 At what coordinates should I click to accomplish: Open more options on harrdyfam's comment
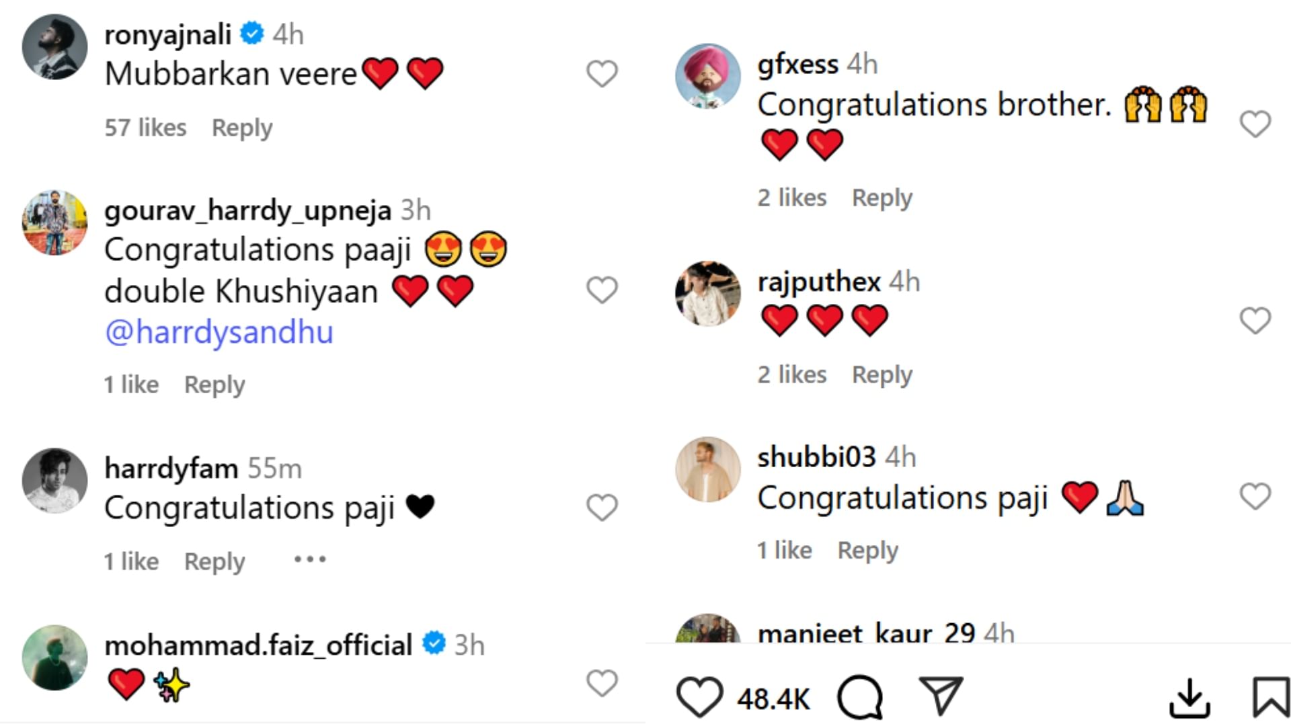310,559
